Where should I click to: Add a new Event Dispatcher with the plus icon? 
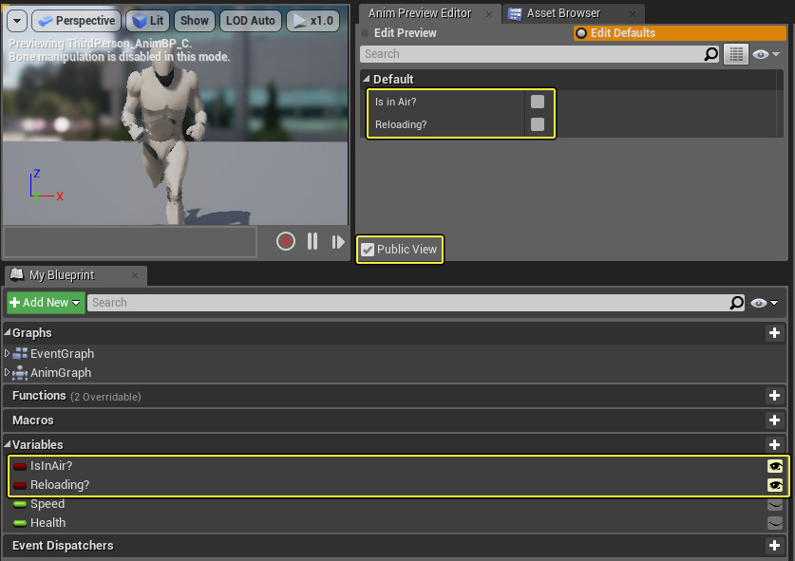(775, 546)
